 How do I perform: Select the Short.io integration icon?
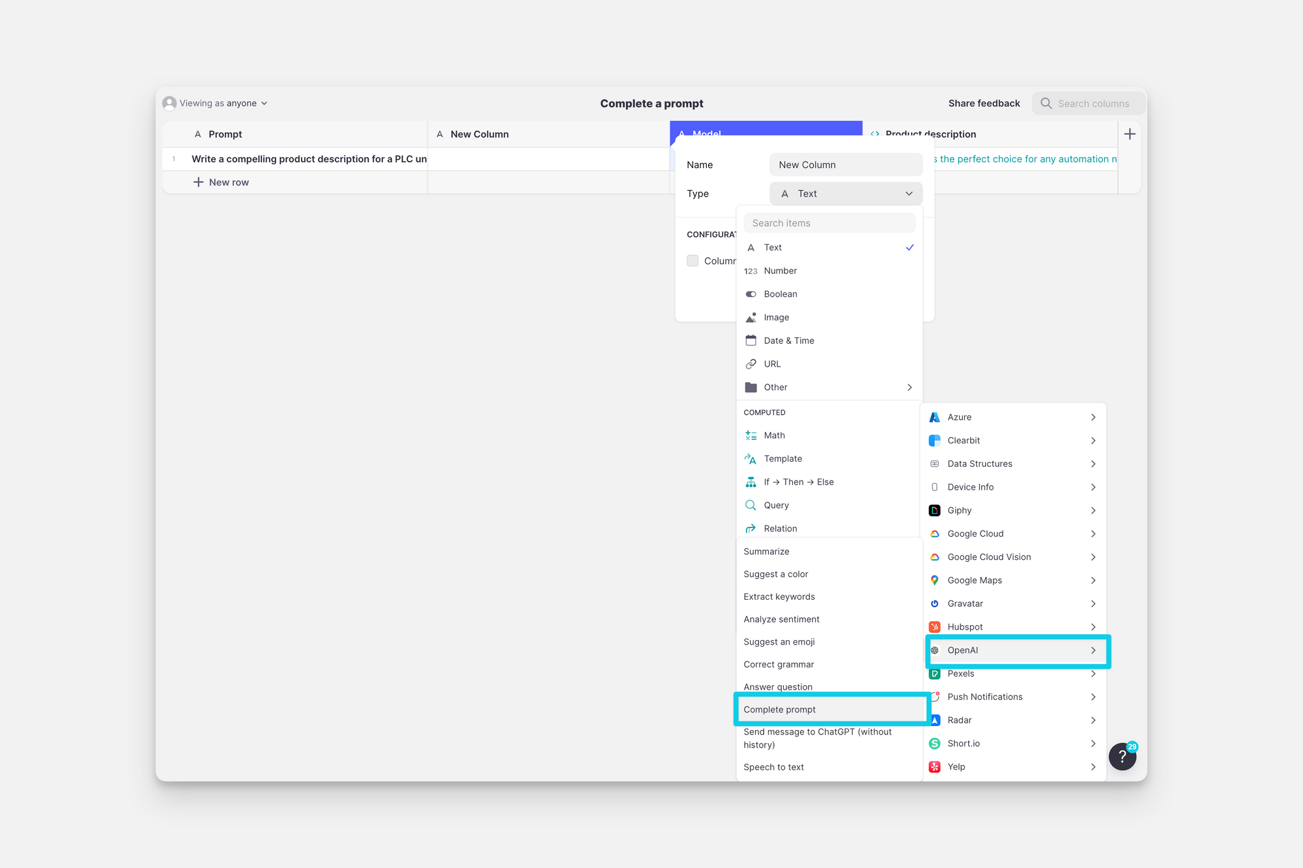click(934, 744)
